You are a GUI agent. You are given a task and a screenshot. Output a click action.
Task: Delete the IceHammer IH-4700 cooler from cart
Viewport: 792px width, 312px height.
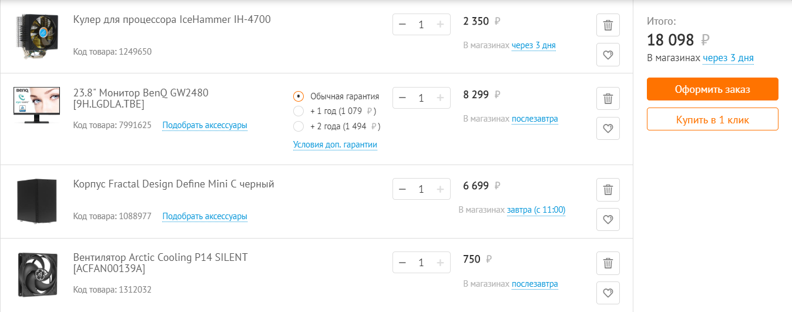(x=608, y=25)
